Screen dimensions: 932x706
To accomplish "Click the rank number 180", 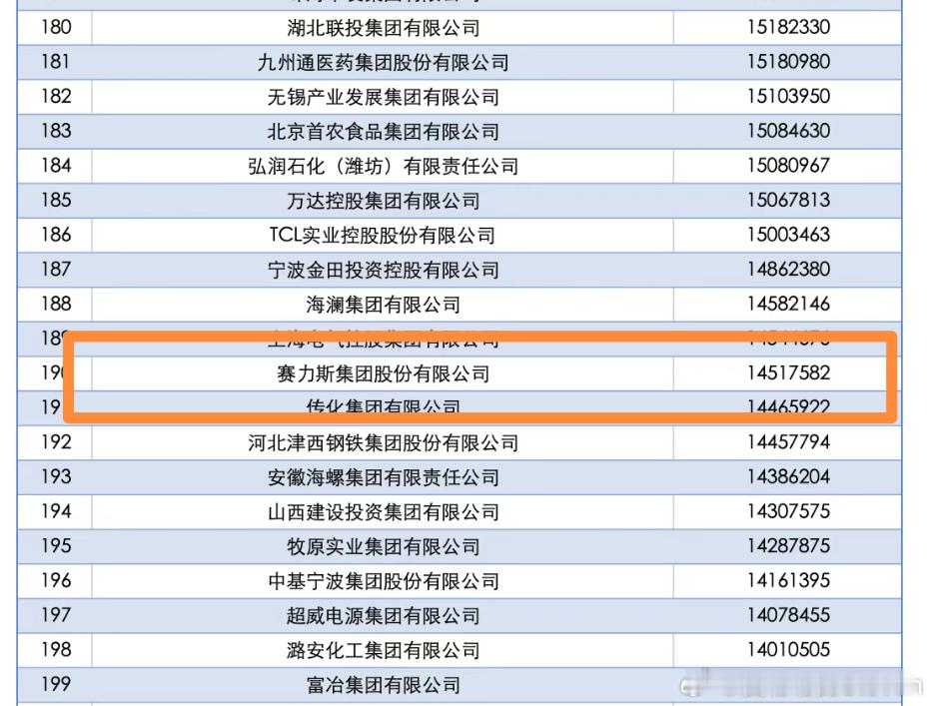I will pos(57,27).
